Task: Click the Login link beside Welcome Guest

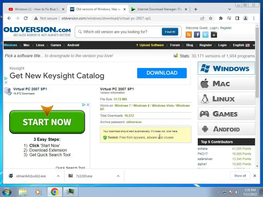Action: 213,28
